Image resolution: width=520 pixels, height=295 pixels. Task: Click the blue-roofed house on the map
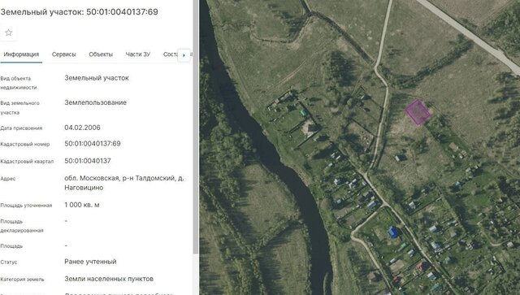(392, 232)
